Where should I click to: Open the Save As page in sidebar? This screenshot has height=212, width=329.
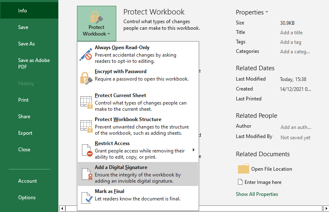click(26, 44)
